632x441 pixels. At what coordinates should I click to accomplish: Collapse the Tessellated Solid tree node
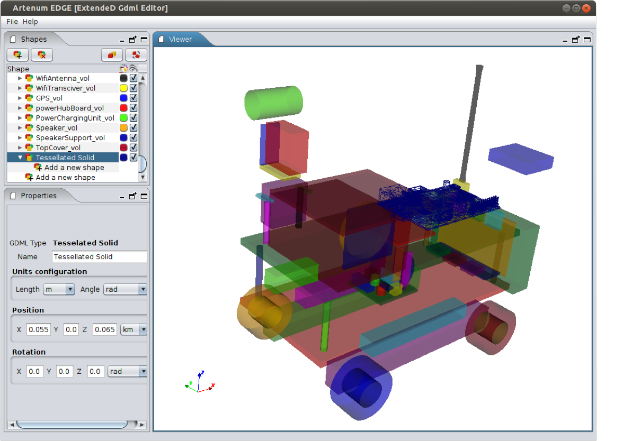click(20, 158)
